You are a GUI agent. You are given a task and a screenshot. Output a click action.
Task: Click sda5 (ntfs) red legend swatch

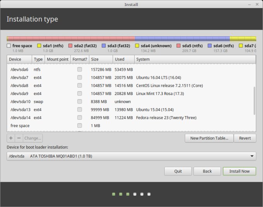click(178, 46)
